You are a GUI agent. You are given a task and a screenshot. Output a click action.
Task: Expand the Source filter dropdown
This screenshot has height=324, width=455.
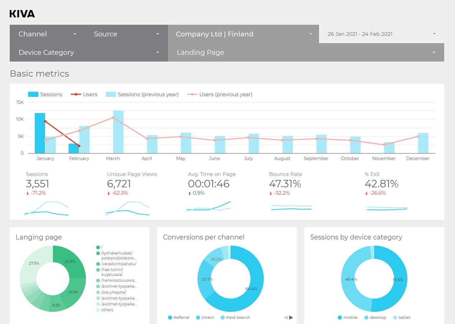[126, 34]
